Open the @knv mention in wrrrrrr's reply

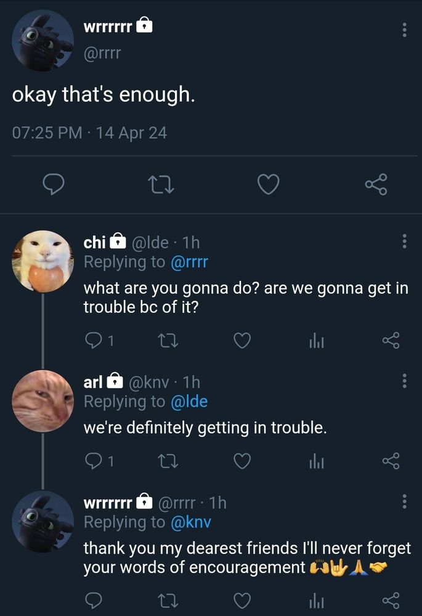[x=191, y=522]
